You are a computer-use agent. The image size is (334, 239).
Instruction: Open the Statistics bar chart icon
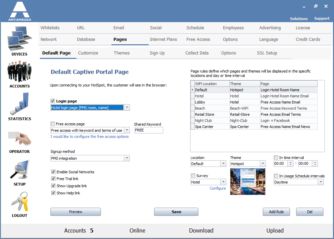point(19,104)
